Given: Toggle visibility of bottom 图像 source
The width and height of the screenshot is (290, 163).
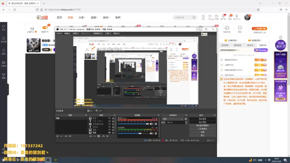Looking at the screenshot, I should (x=109, y=133).
